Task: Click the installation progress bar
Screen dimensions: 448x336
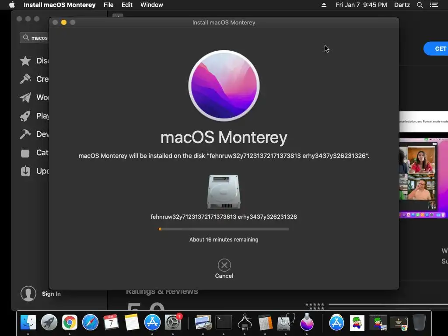Action: point(224,229)
